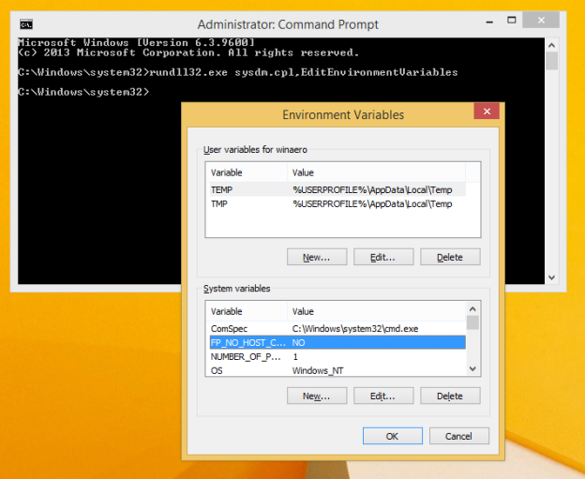Click Value column header in User variables

point(376,172)
